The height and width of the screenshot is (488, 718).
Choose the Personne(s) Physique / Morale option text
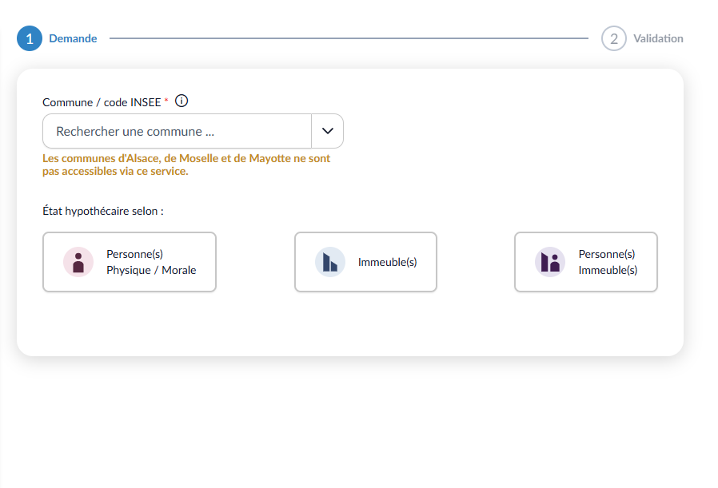151,262
